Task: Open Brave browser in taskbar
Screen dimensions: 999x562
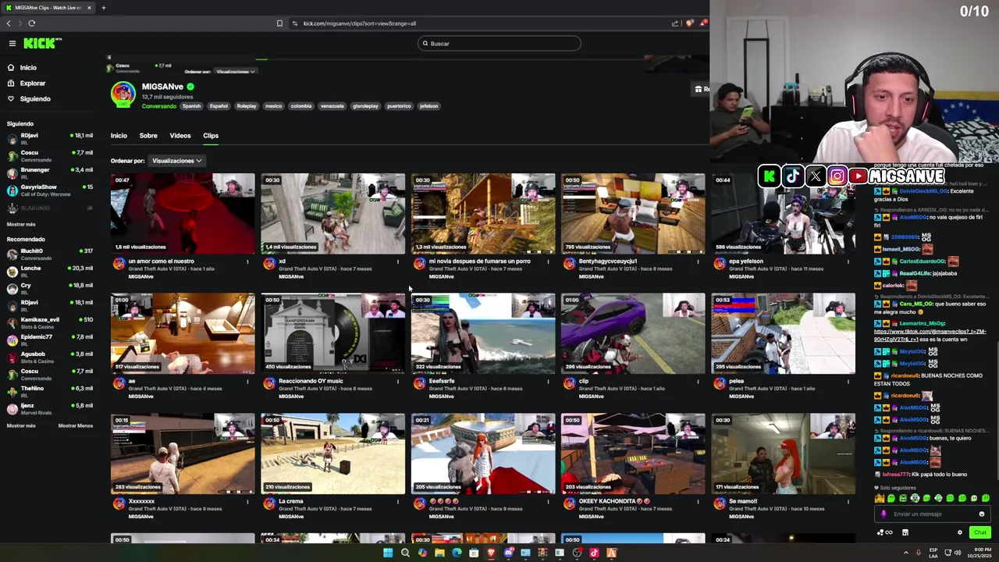Action: 491,553
